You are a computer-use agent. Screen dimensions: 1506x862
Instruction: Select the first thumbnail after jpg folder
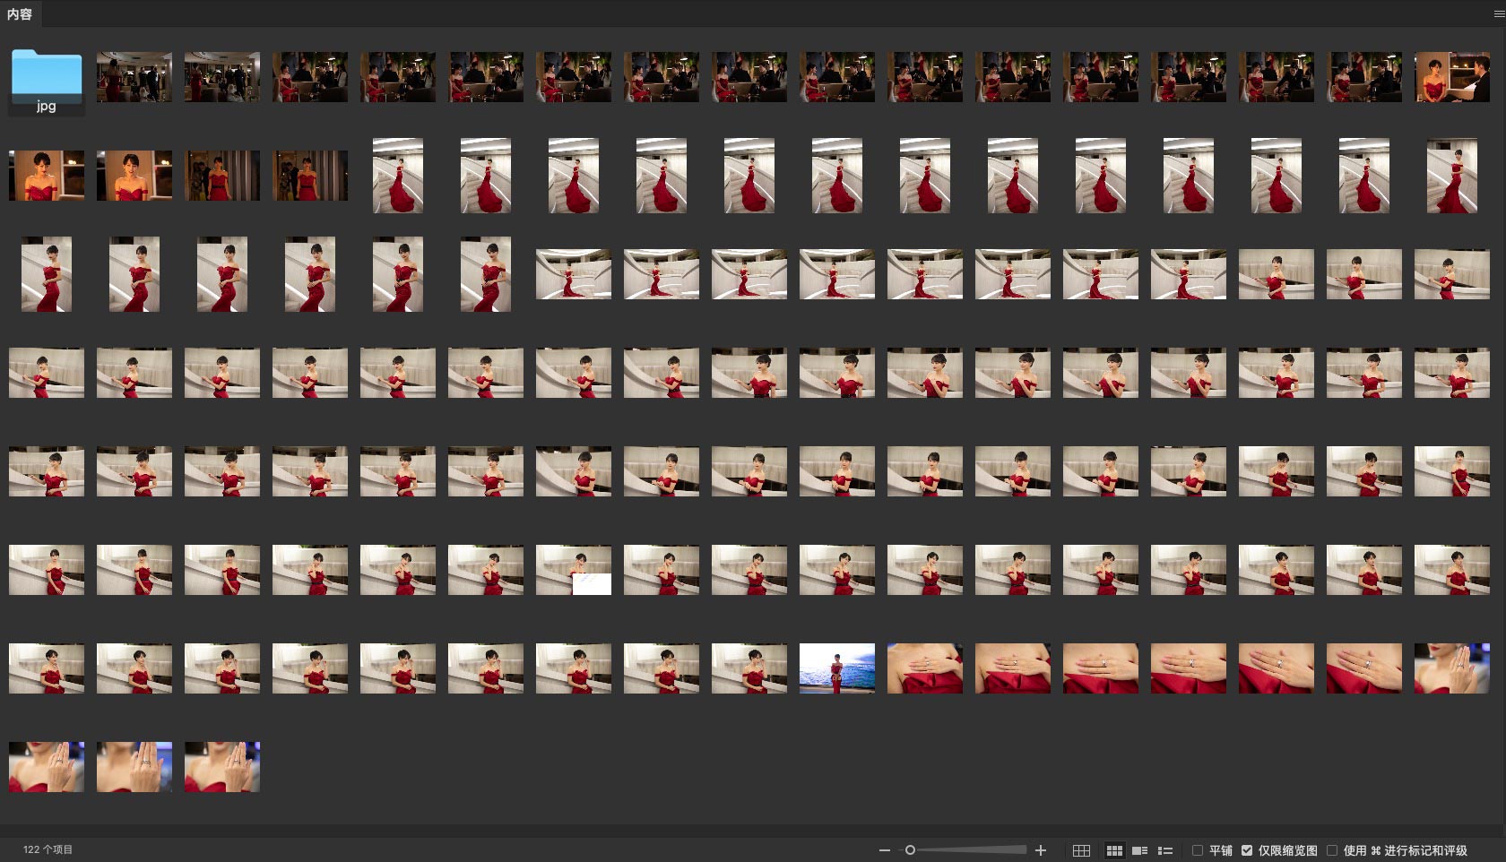click(x=134, y=77)
